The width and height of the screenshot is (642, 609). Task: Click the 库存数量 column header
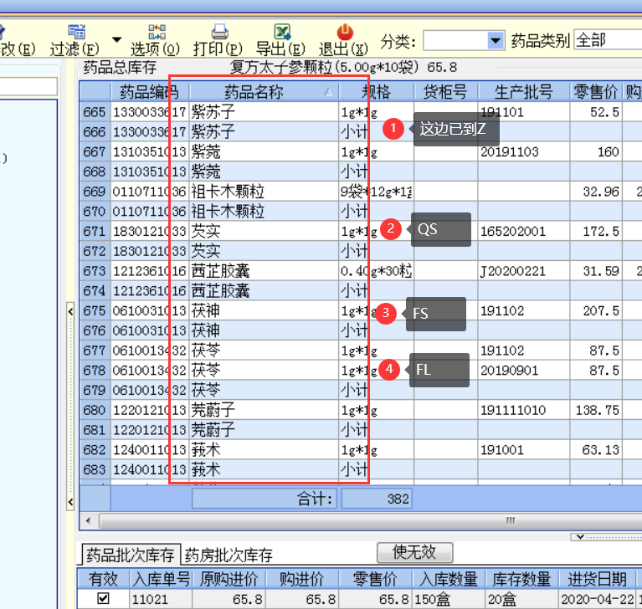coord(521,579)
